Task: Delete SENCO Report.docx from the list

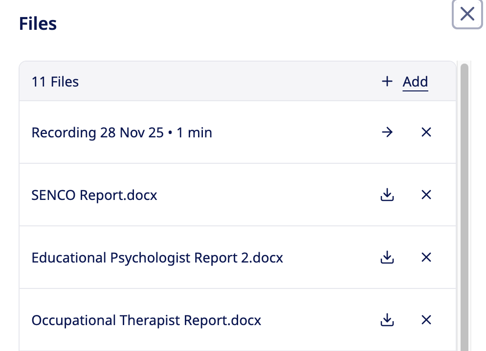Action: [x=426, y=195]
